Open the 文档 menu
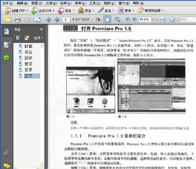196x169 pixels. click(51, 3)
